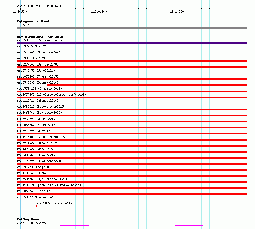Click nsv4196624 (gnomADStructuralVariants) label
This screenshot has height=229, width=255.
coord(49,185)
